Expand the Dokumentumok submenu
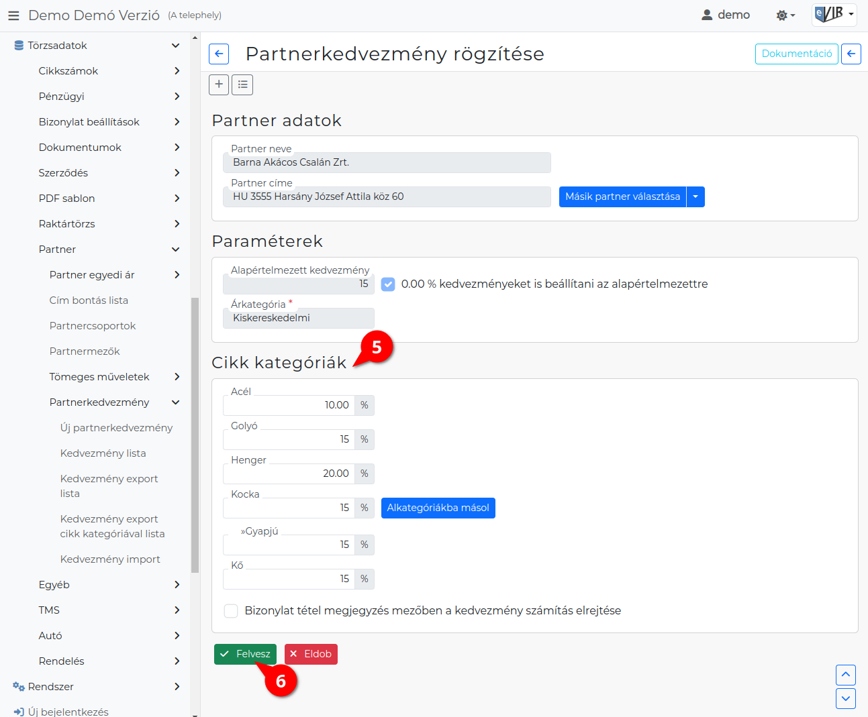 (177, 148)
